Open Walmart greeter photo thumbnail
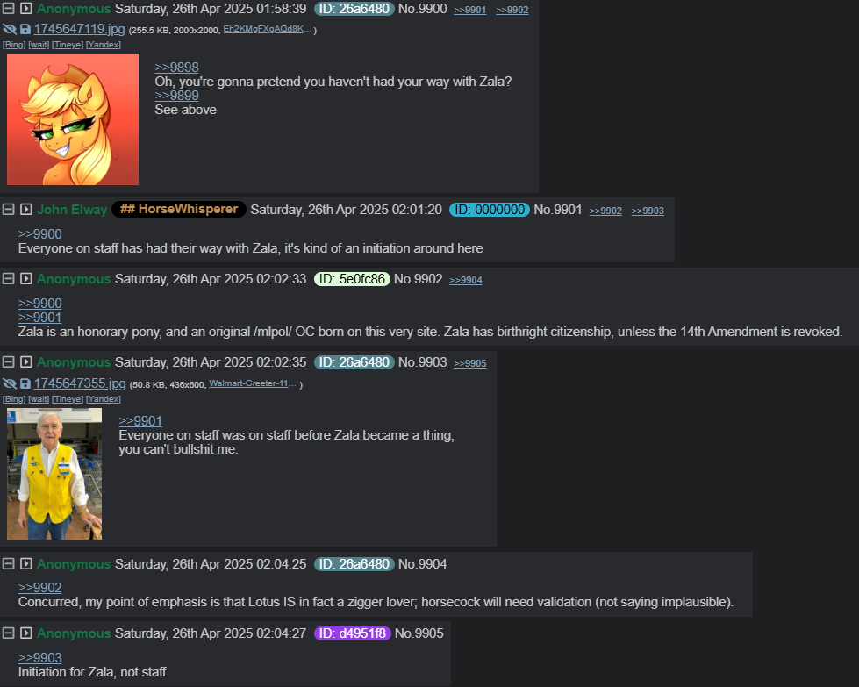The height and width of the screenshot is (687, 859). click(54, 474)
